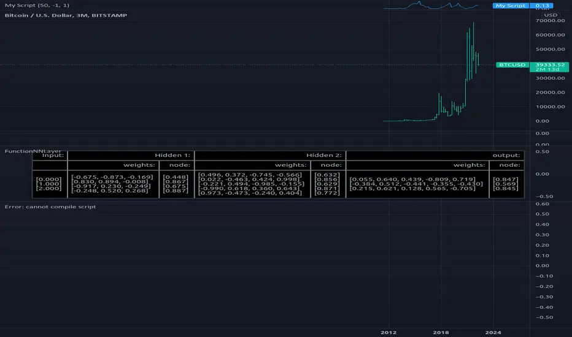Click the 39333.52 current price tag

[549, 64]
